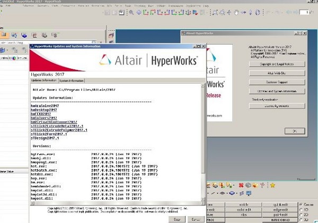Click OK in About HyperWorks dialog

(x=295, y=131)
